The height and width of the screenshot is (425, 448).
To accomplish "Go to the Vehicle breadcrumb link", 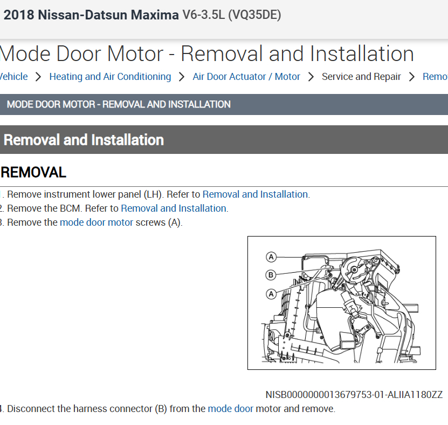I will pos(13,77).
